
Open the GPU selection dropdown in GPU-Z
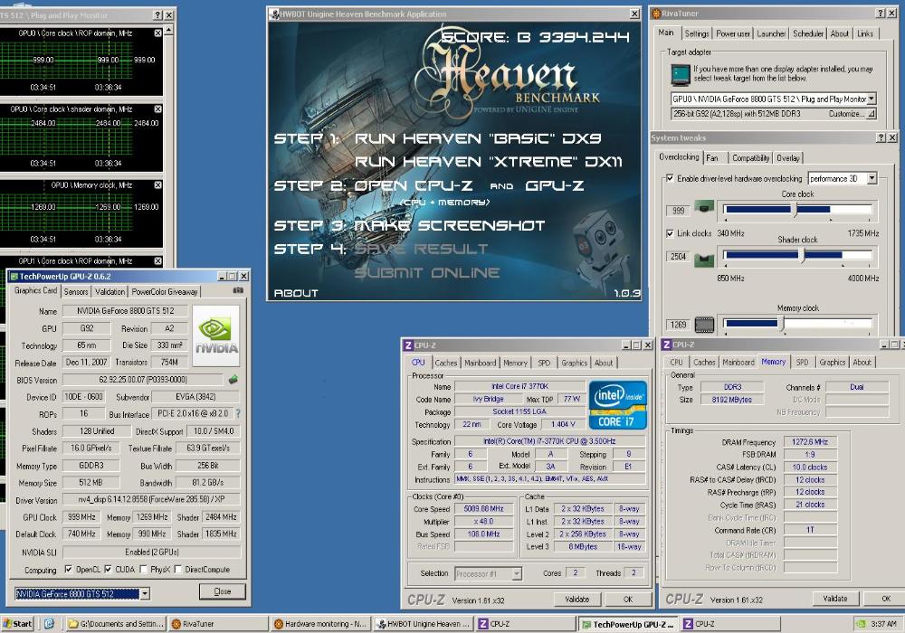[x=145, y=593]
